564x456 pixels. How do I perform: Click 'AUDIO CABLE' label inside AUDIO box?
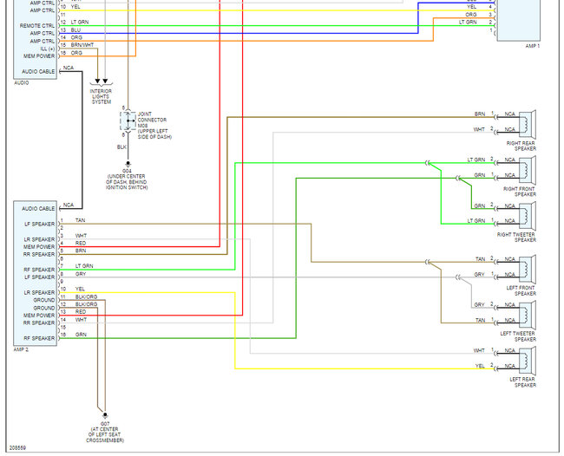coord(38,72)
